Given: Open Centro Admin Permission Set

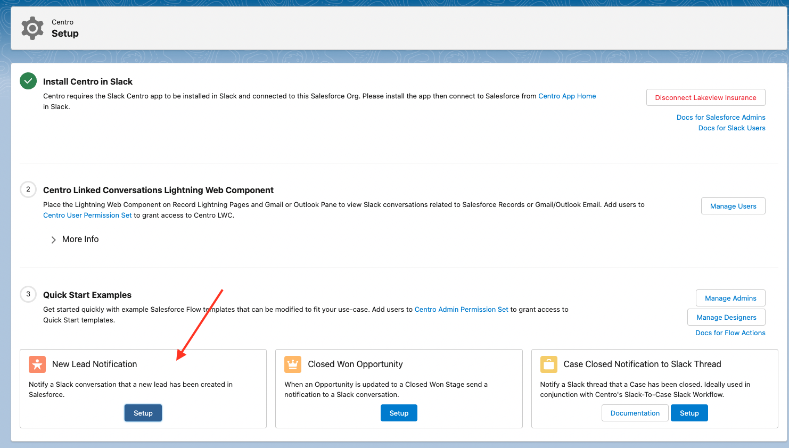Looking at the screenshot, I should click(461, 309).
